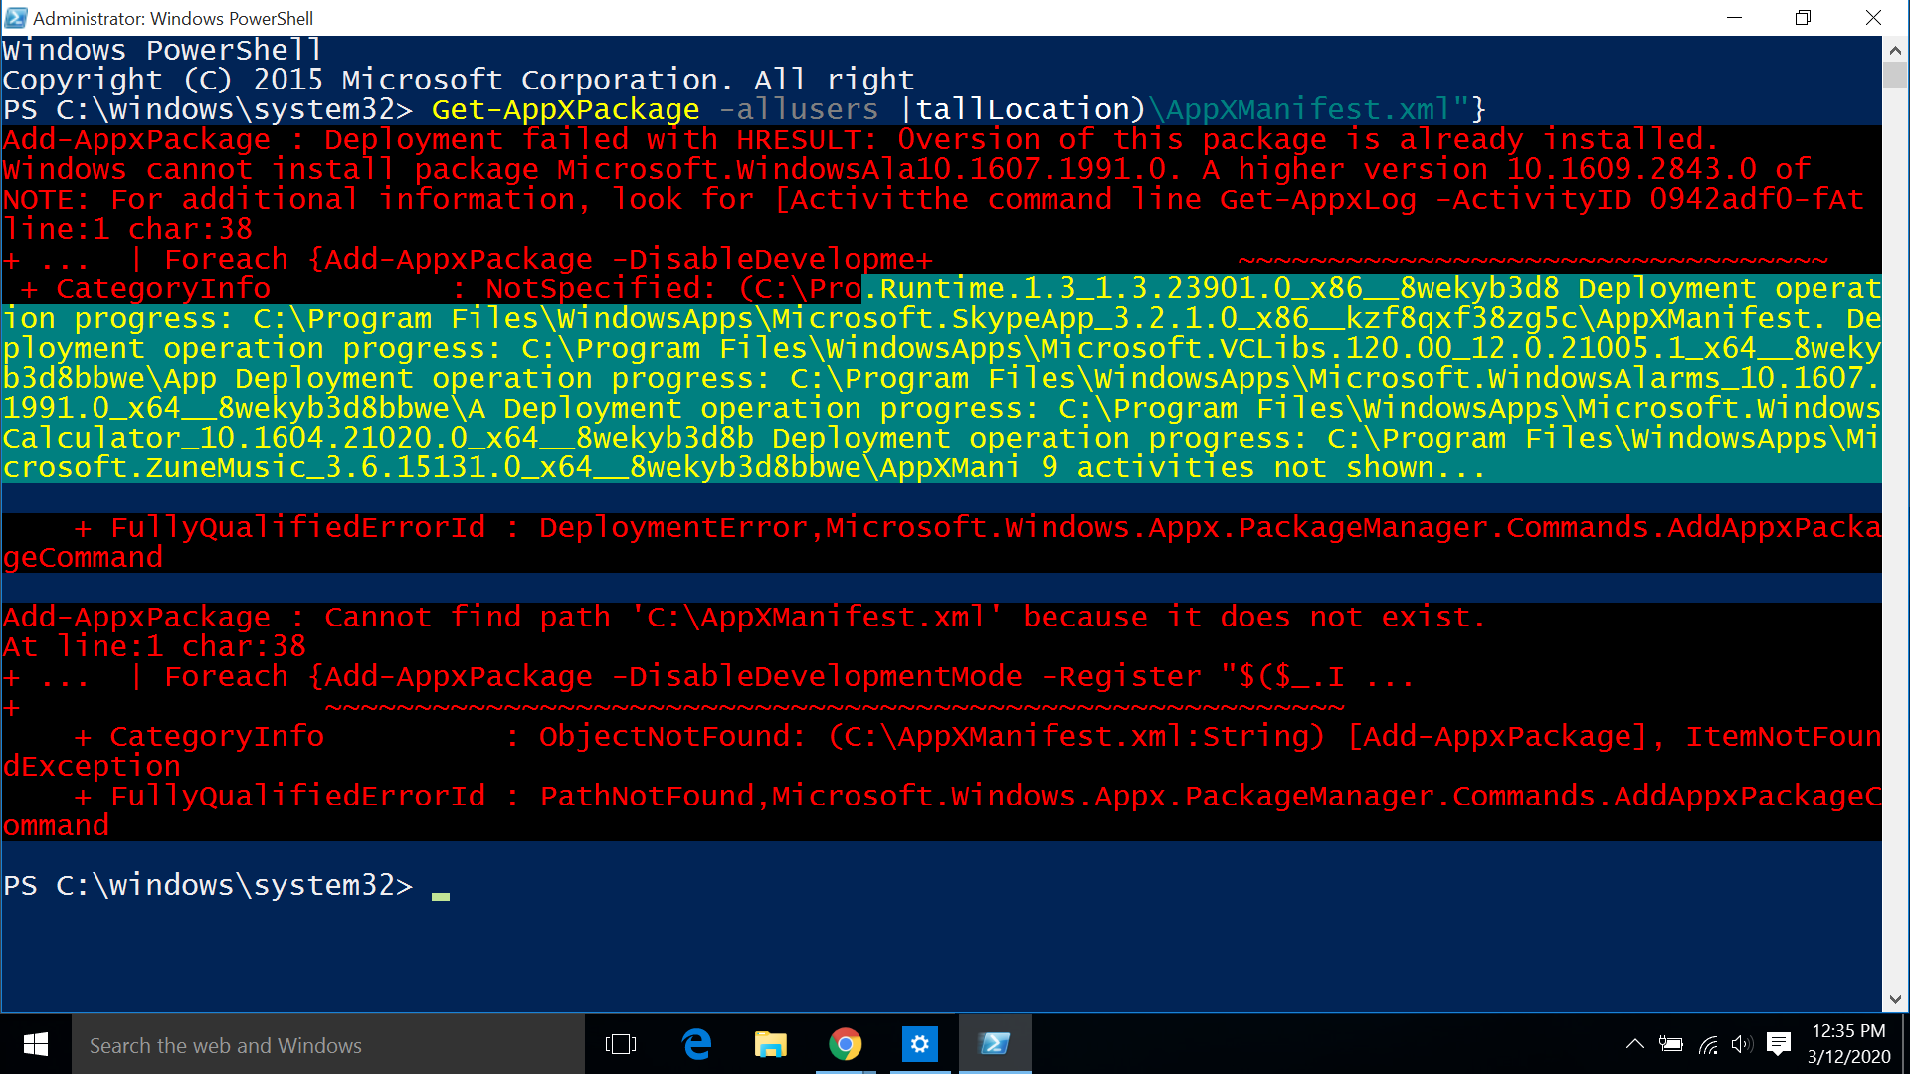Click 'Microsoft.ZuneMusic_3.6.15131.0_x64' progress text
The height and width of the screenshot is (1074, 1910).
pyautogui.click(x=297, y=467)
